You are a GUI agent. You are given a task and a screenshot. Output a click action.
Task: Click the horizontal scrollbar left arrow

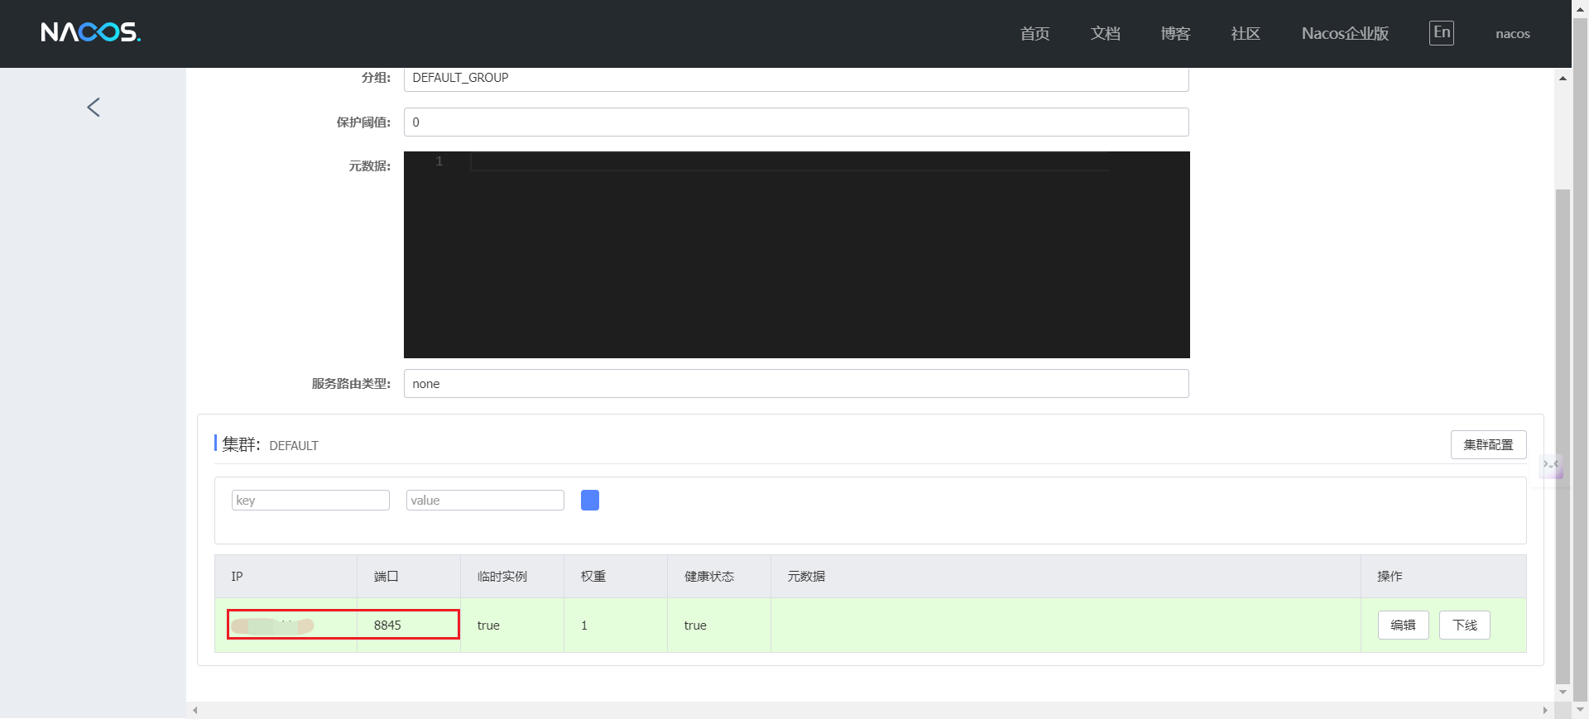(x=195, y=710)
